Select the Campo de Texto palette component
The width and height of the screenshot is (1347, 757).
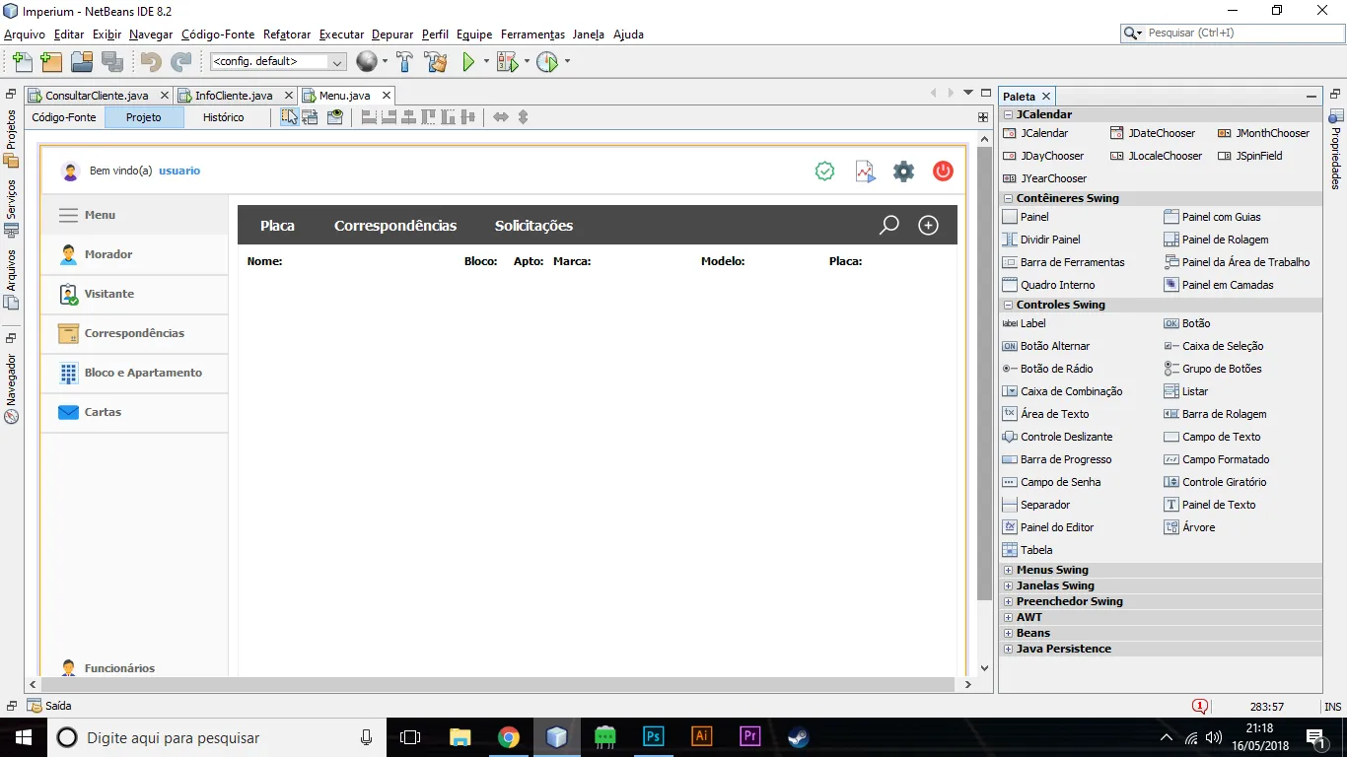point(1213,437)
